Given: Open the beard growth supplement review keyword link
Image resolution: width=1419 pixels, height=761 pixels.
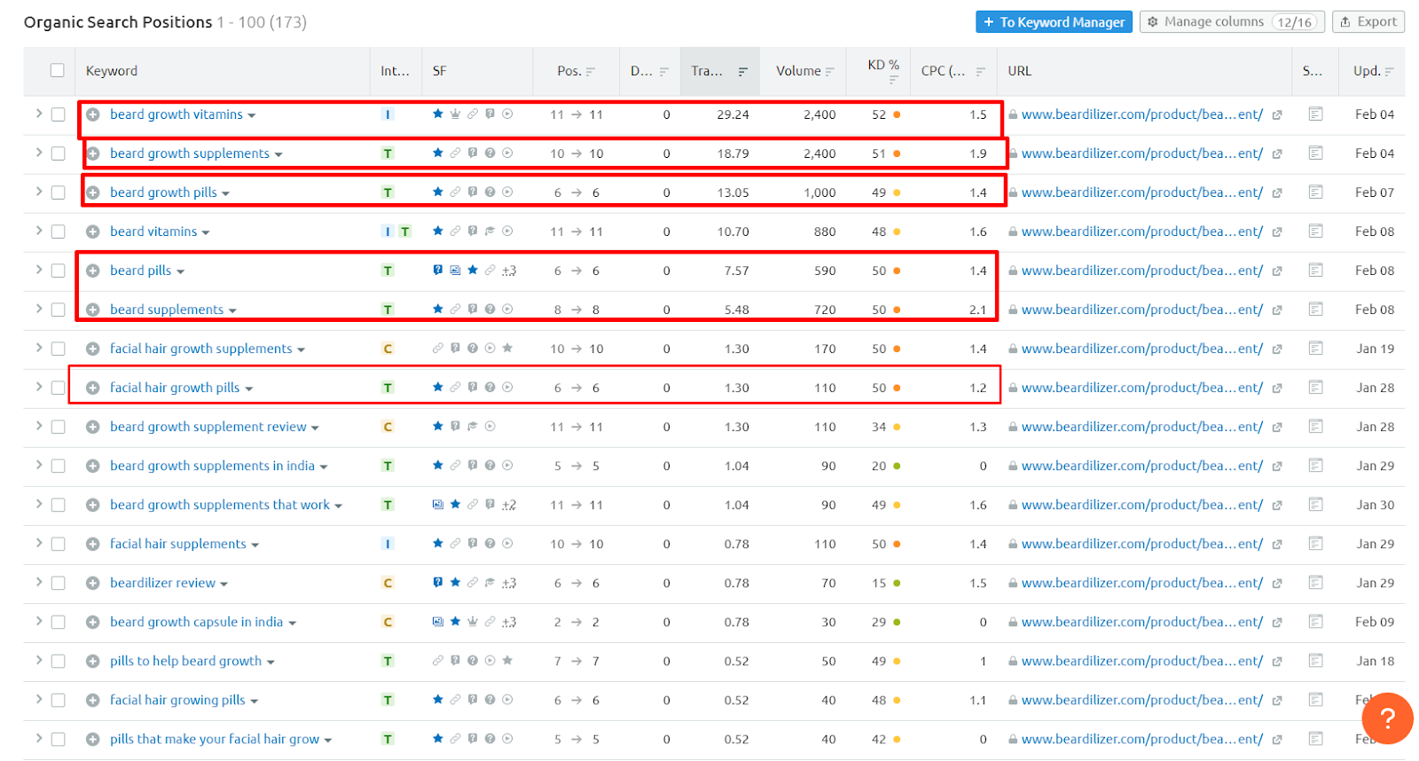Looking at the screenshot, I should (208, 427).
